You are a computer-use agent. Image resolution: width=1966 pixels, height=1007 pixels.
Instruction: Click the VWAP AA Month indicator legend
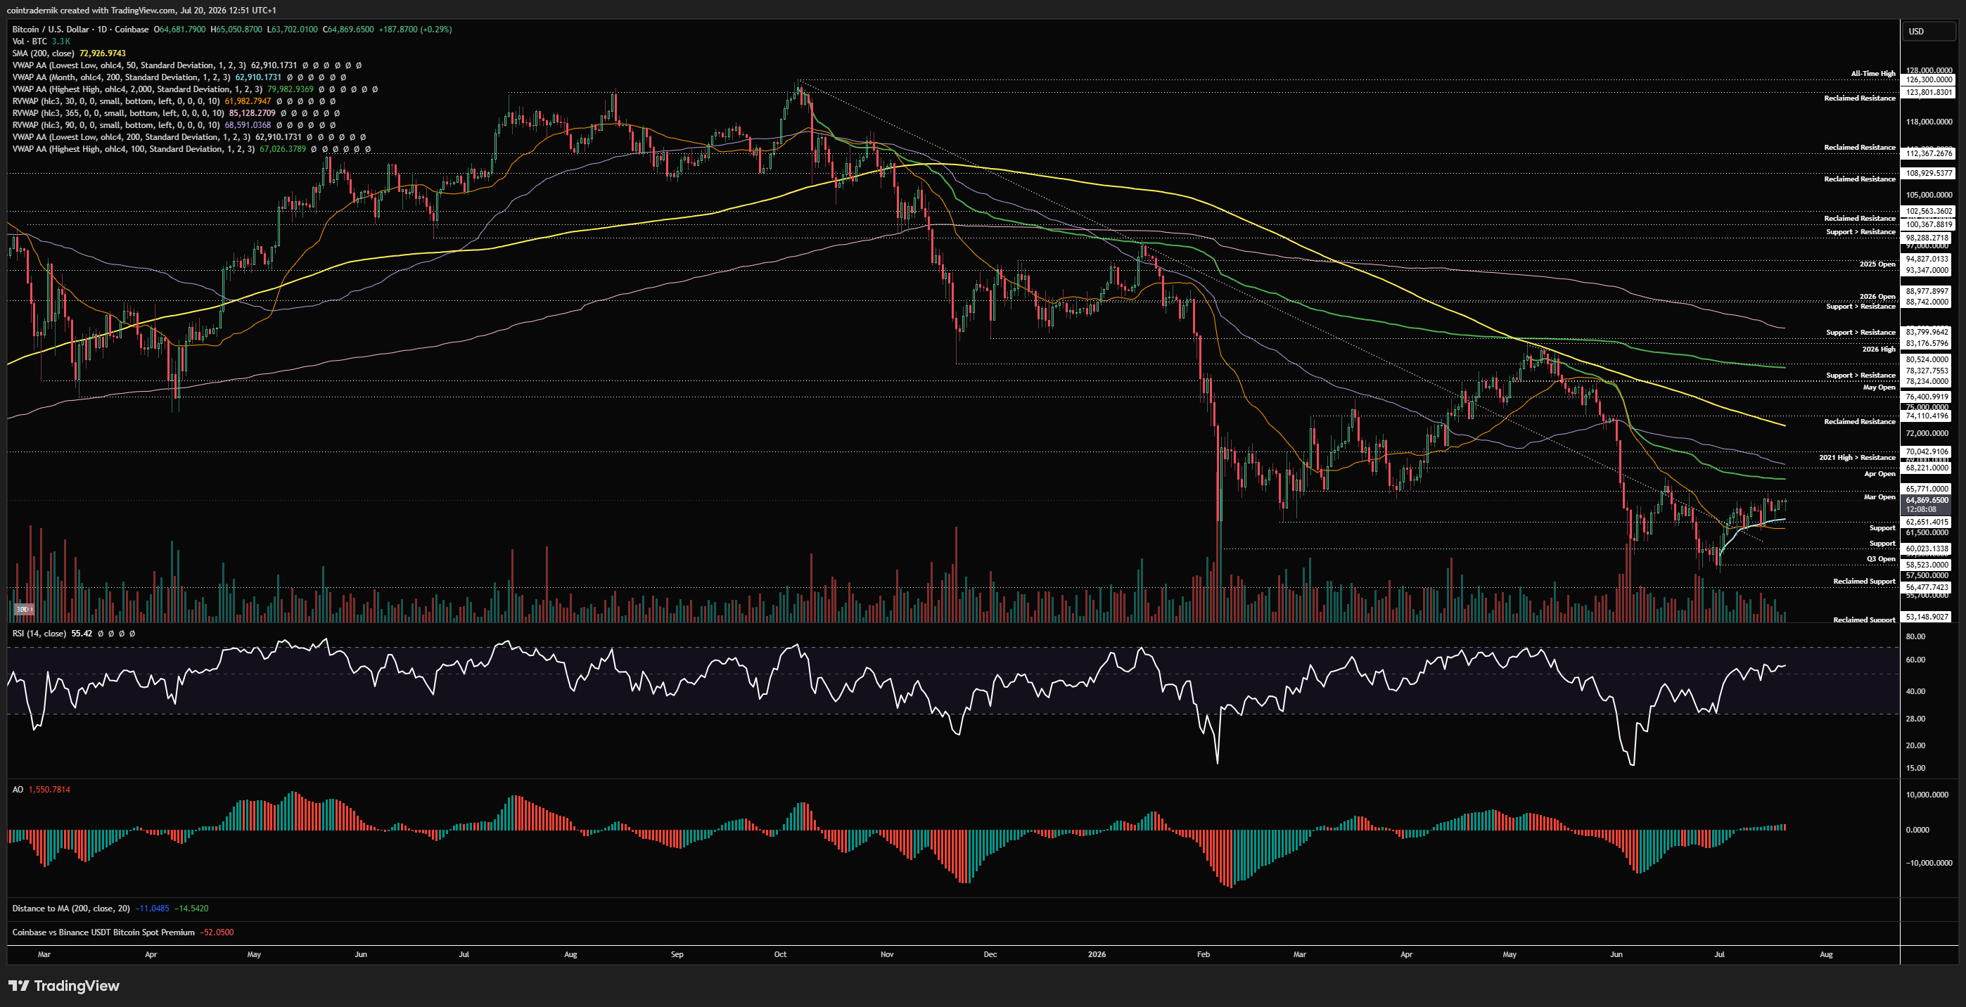pyautogui.click(x=122, y=77)
